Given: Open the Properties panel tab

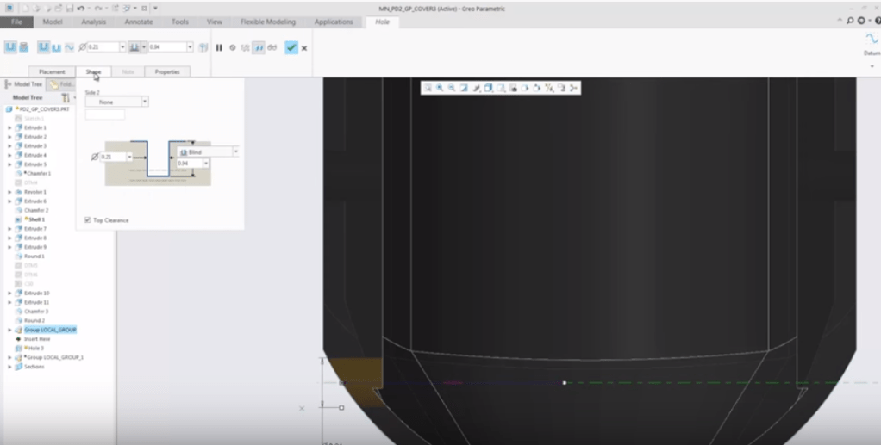Looking at the screenshot, I should (166, 71).
